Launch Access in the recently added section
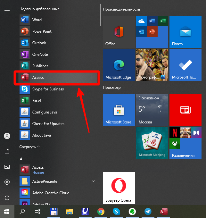Screen dimensions: 206x218 [58, 78]
